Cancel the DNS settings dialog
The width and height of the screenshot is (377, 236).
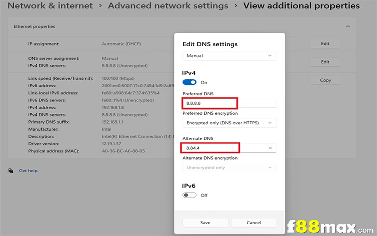[x=254, y=222]
